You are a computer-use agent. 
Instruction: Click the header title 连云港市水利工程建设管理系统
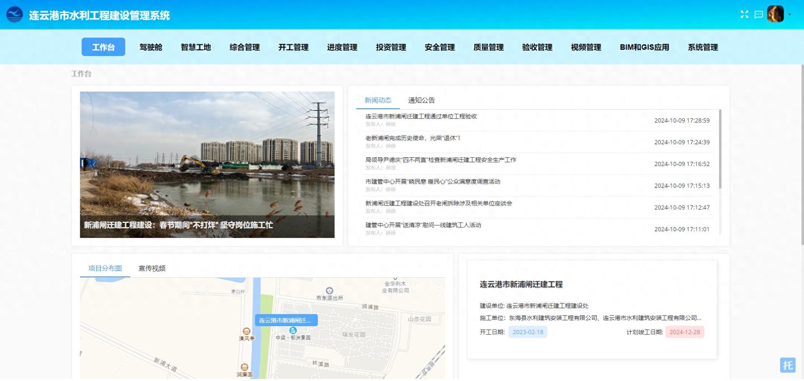pos(99,15)
